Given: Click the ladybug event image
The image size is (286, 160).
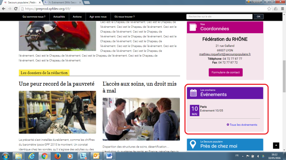Looking at the screenshot, I should [58, 36].
